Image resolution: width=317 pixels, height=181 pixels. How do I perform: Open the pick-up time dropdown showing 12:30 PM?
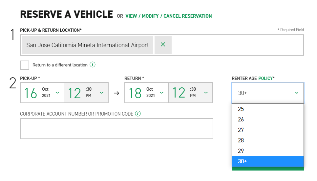[x=86, y=93]
